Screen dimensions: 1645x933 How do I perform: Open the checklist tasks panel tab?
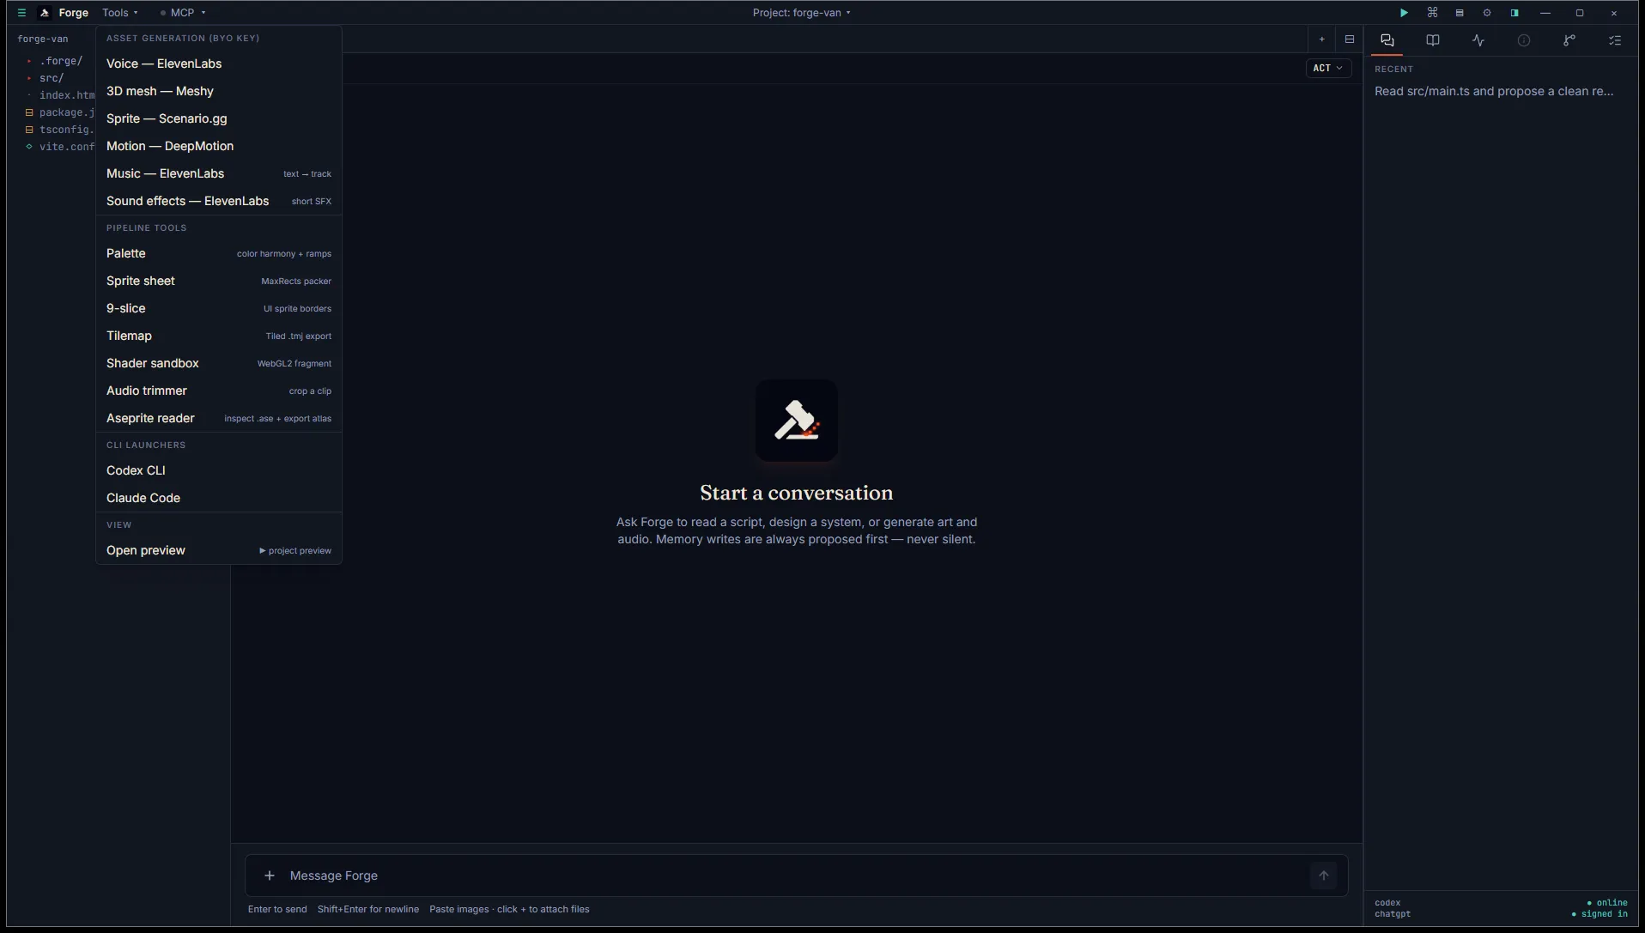(x=1615, y=40)
